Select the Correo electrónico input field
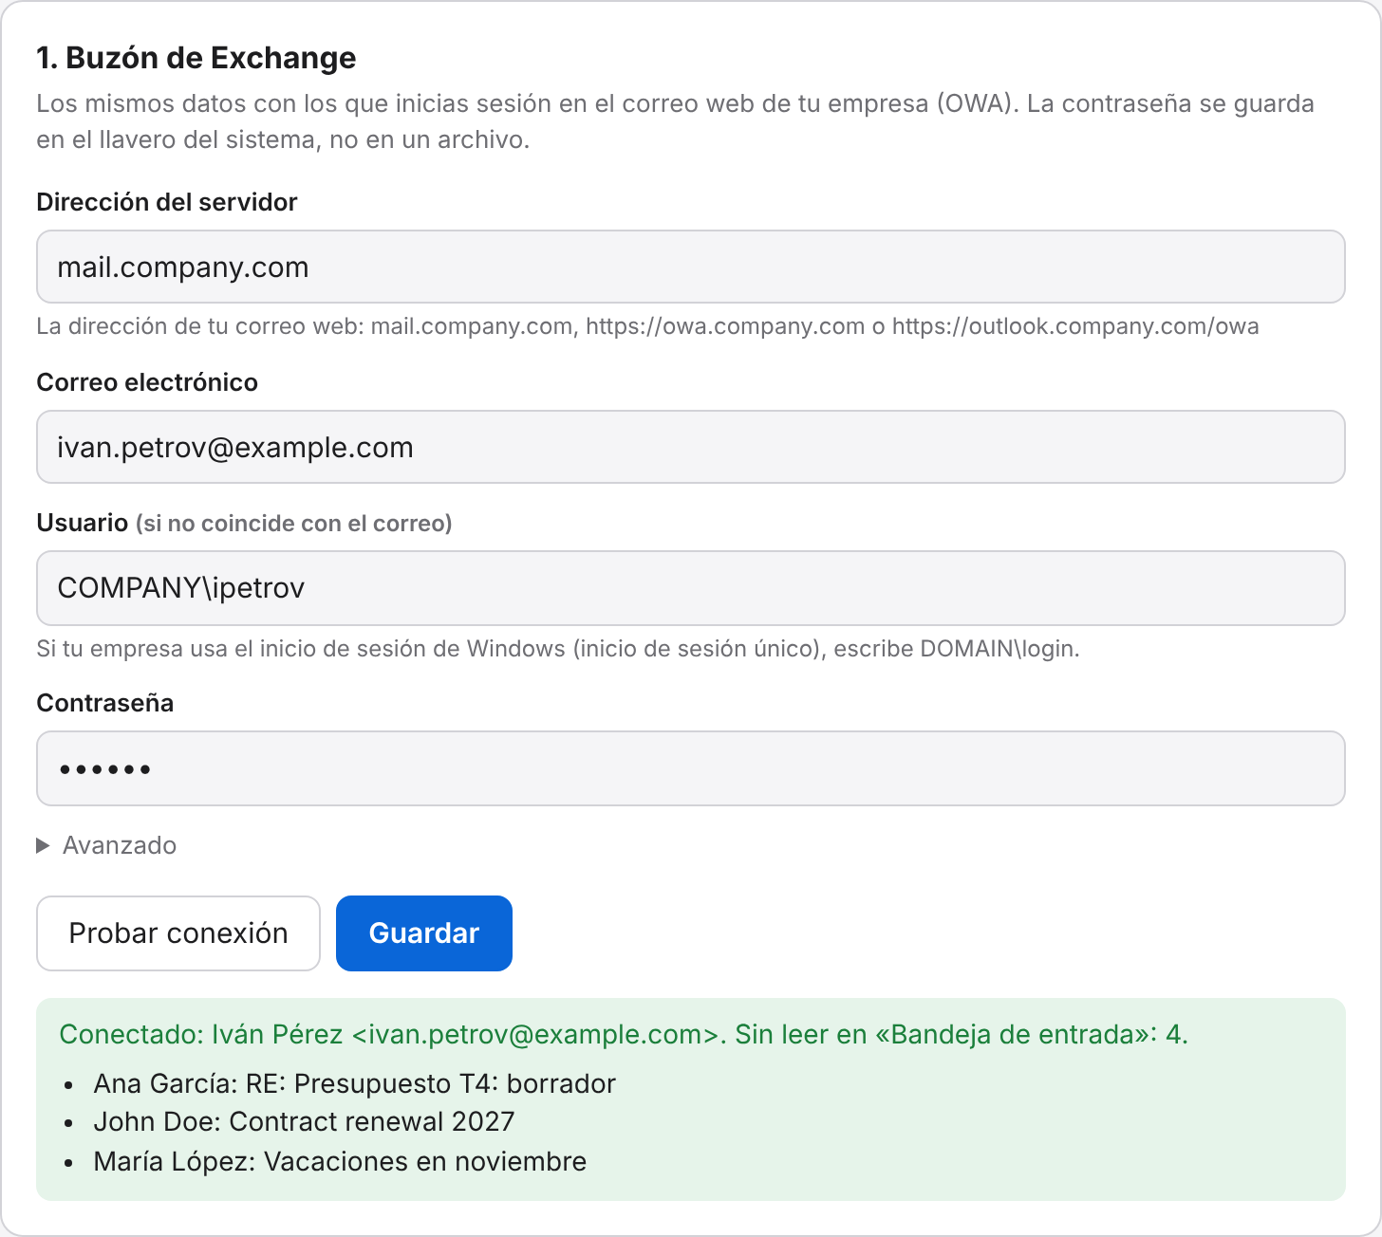The height and width of the screenshot is (1237, 1382). [691, 447]
